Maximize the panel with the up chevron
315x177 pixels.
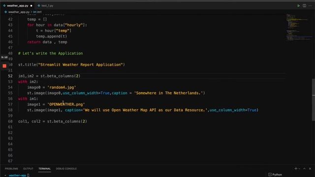(x=304, y=169)
